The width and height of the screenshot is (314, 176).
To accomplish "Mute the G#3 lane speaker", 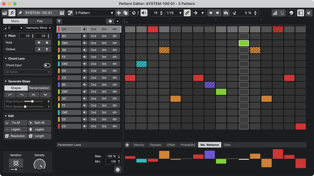I will click(x=85, y=43).
